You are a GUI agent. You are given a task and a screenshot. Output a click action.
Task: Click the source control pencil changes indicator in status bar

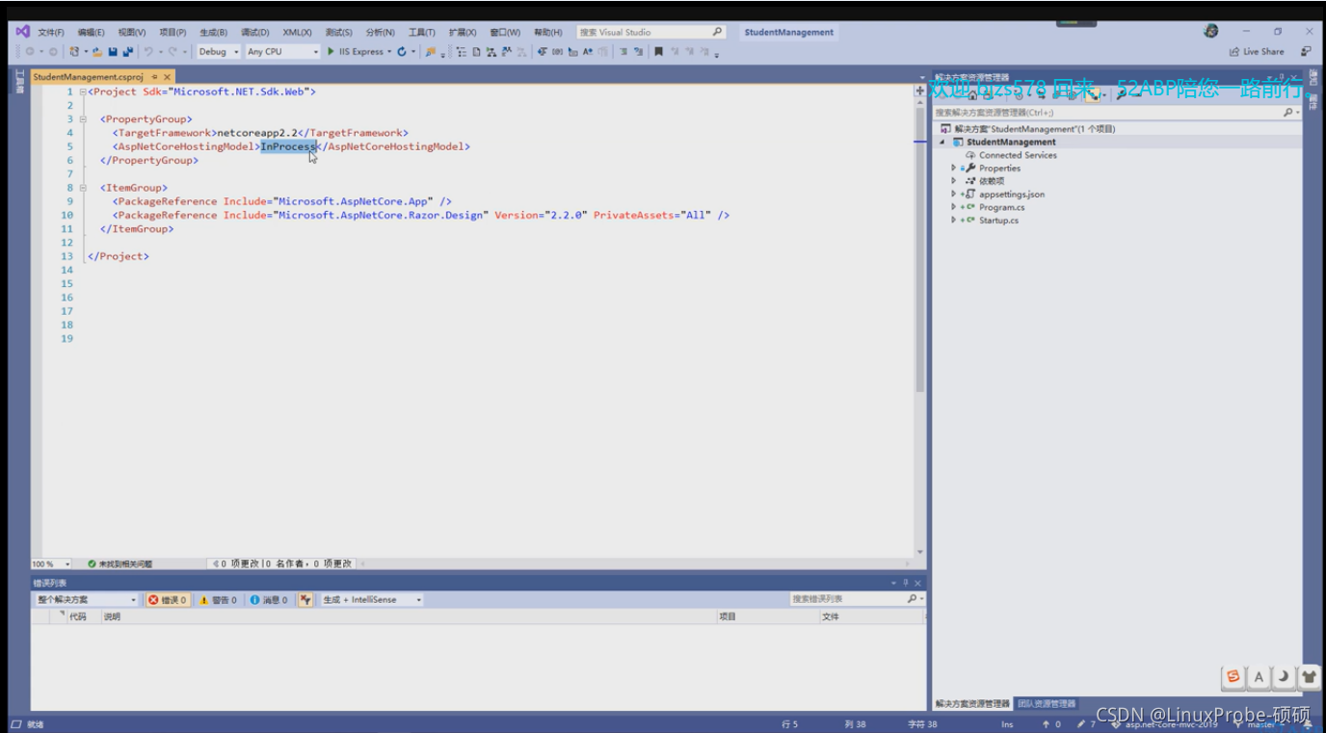1086,724
